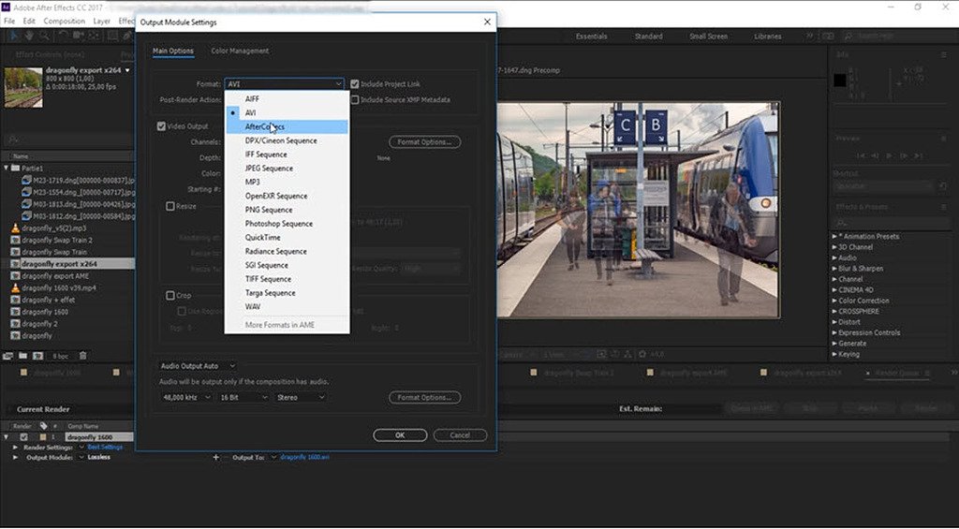The image size is (959, 529).
Task: Uncheck the Video Output checkbox
Action: click(161, 126)
